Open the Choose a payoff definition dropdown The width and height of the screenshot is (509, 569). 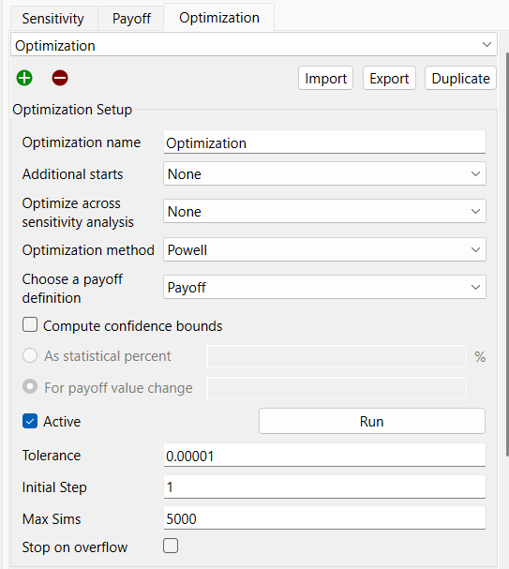point(324,287)
